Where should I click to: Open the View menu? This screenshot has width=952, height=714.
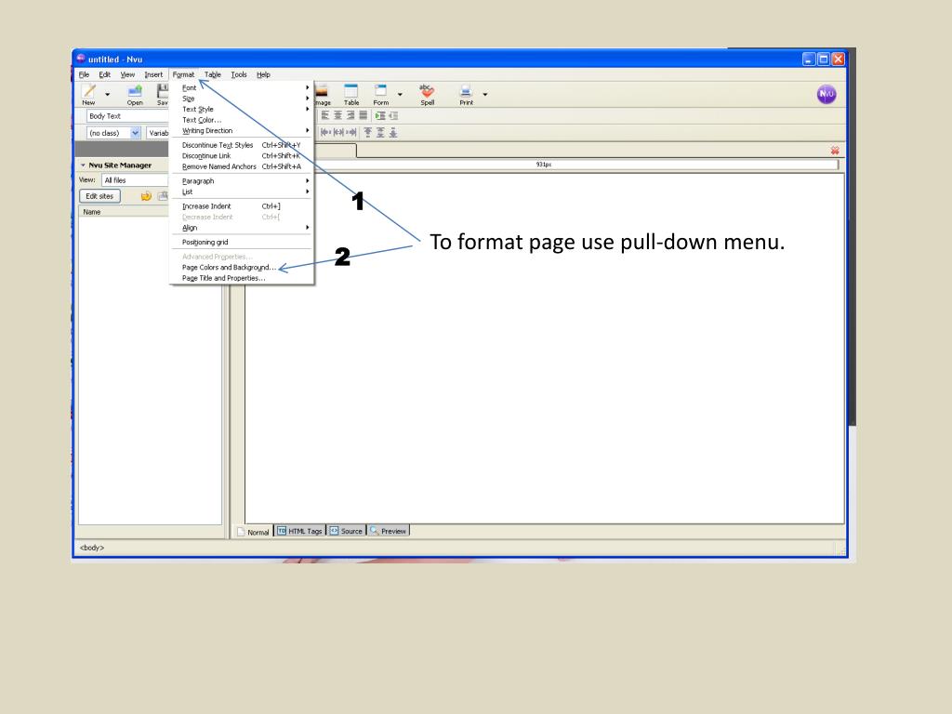tap(127, 74)
